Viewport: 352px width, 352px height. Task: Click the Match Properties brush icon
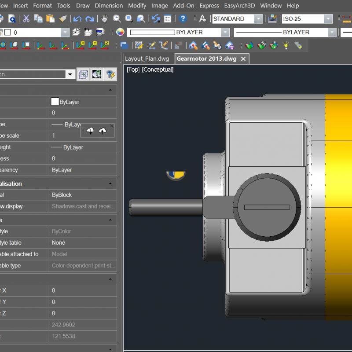(63, 18)
